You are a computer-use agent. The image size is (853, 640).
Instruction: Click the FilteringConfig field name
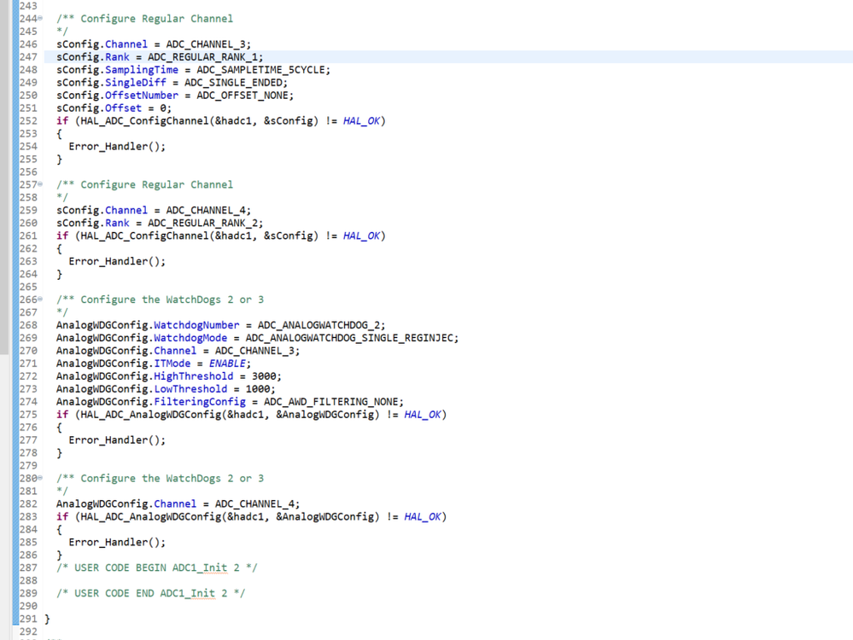click(200, 402)
